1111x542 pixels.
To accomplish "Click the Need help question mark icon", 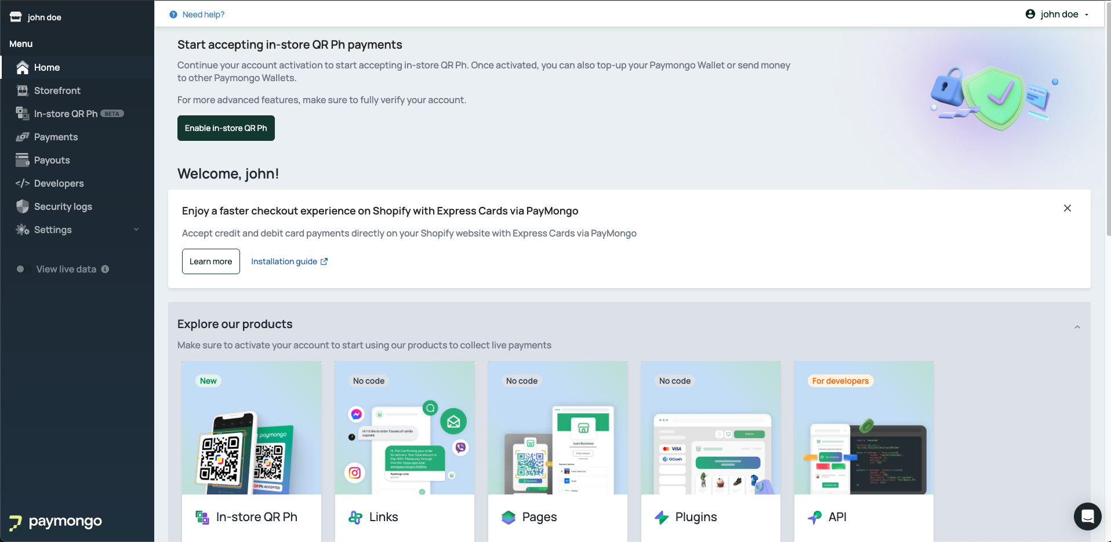I will point(173,14).
